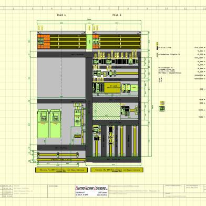Click the right yellow base plate label
This screenshot has height=206, width=206.
tap(117, 170)
